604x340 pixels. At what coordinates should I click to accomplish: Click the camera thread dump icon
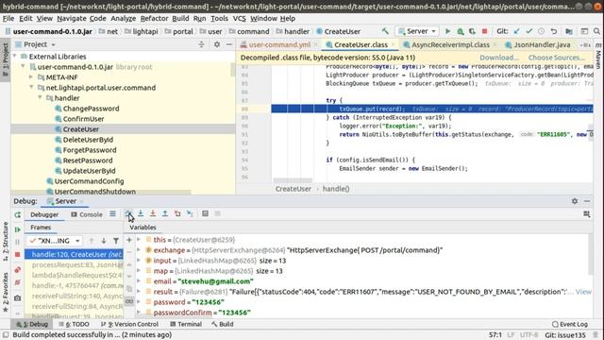pyautogui.click(x=18, y=298)
